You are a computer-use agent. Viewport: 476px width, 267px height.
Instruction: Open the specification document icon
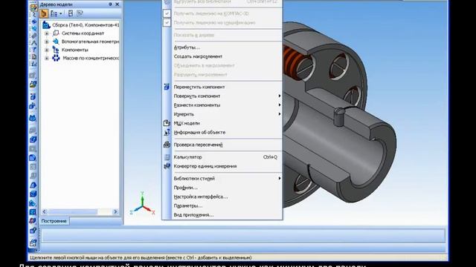click(x=33, y=56)
